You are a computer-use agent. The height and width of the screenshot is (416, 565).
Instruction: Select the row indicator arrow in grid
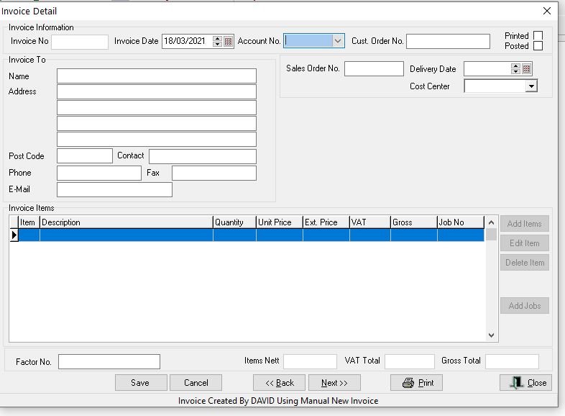point(14,235)
